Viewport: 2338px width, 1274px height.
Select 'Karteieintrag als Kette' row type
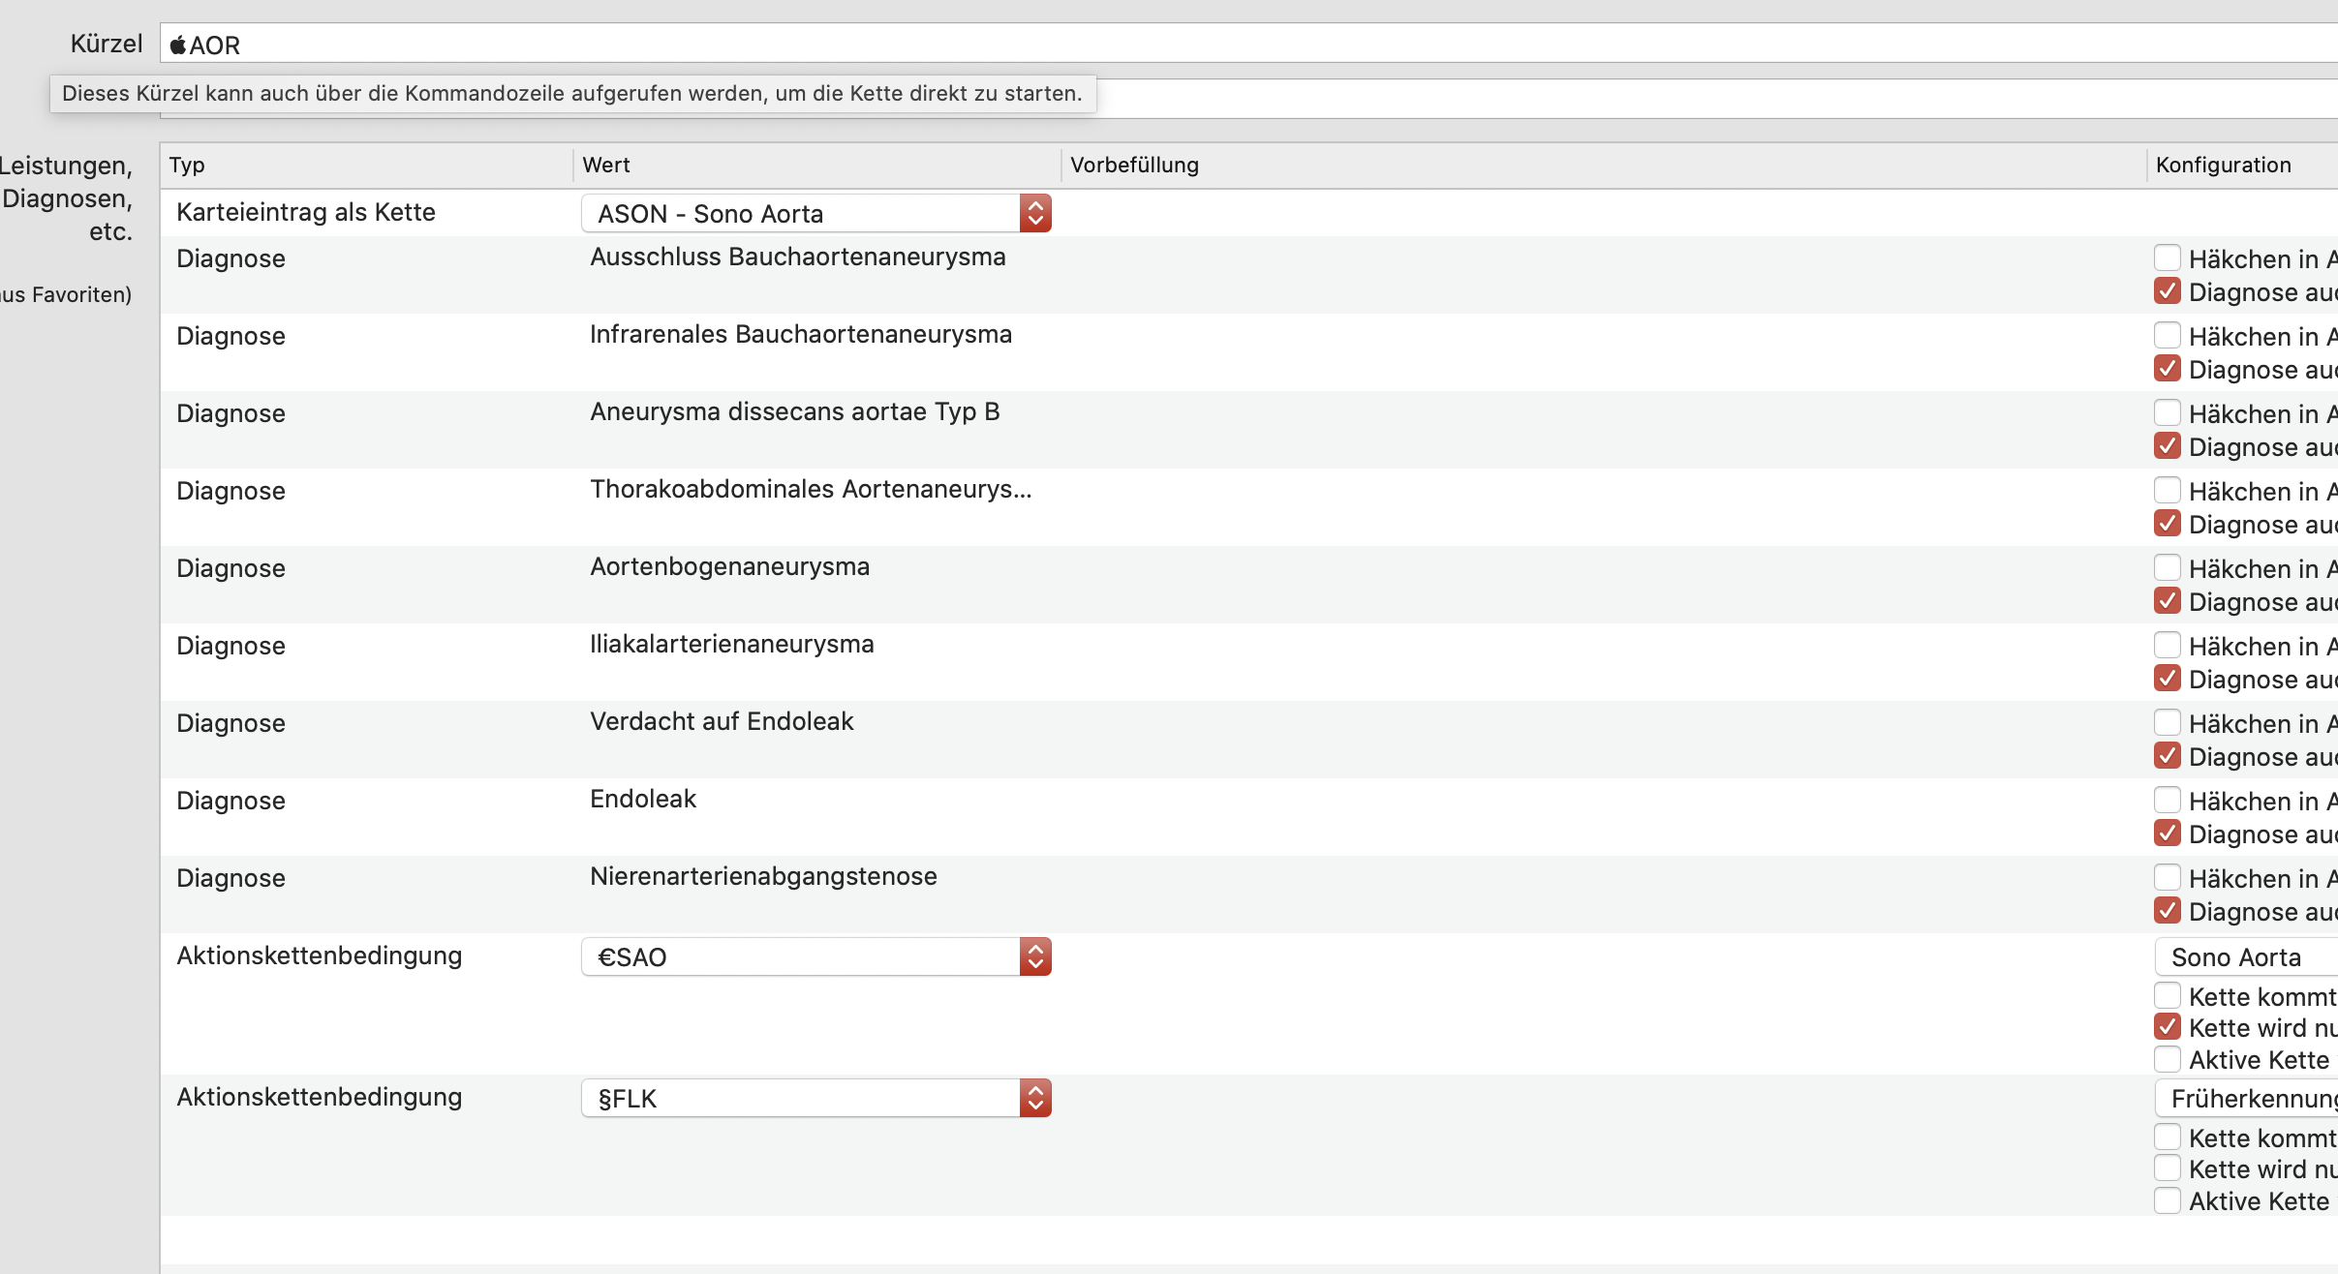[x=306, y=212]
